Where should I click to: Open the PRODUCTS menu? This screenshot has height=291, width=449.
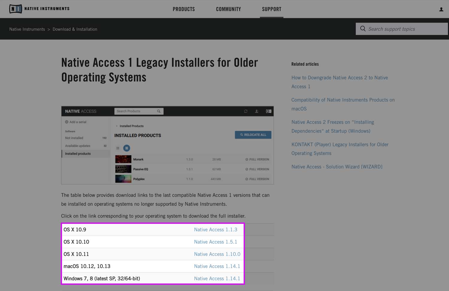[x=183, y=9]
